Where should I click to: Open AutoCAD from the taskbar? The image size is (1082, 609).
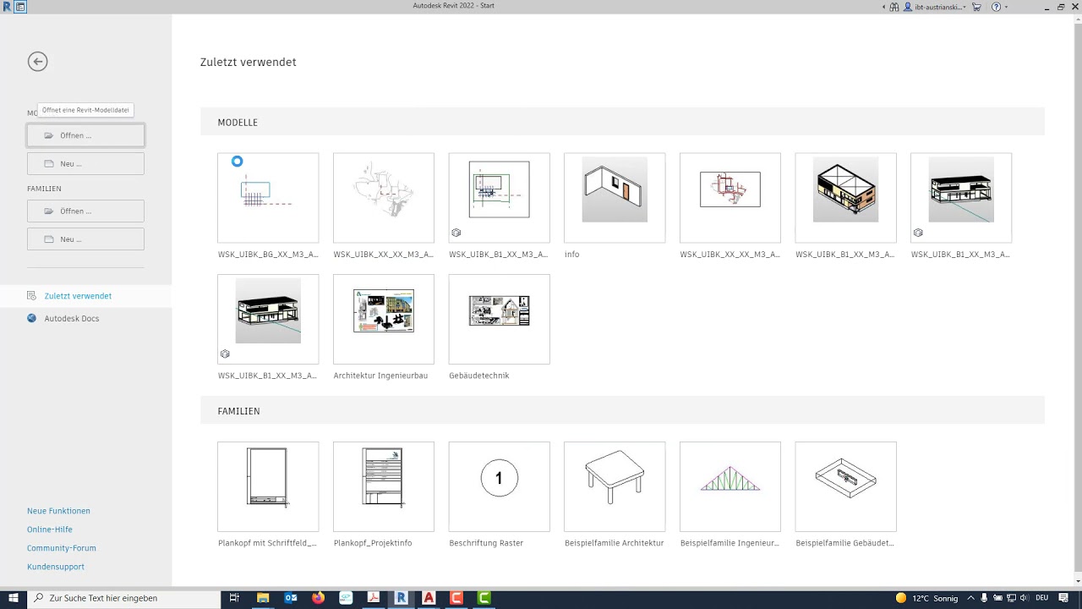tap(429, 598)
